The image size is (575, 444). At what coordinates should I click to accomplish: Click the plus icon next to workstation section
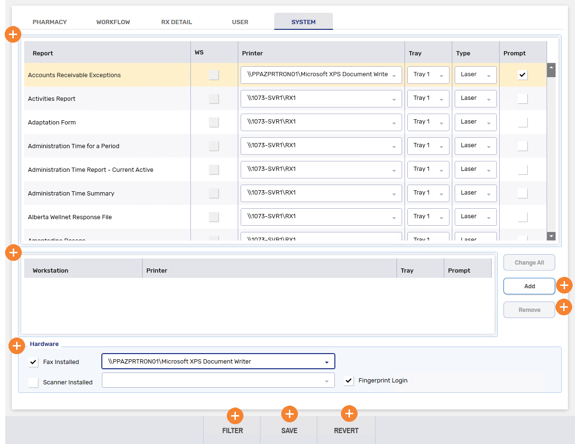coord(13,252)
